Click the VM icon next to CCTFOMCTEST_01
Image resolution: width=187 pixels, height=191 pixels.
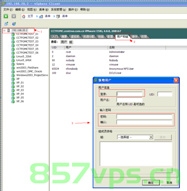[x=13, y=34]
